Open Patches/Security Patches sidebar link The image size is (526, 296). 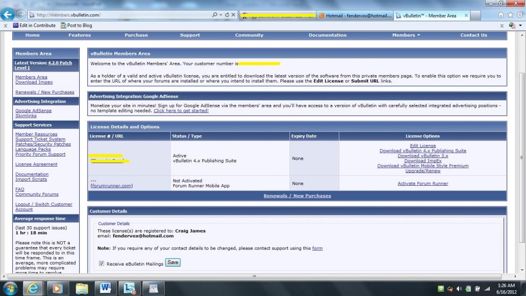(x=43, y=144)
